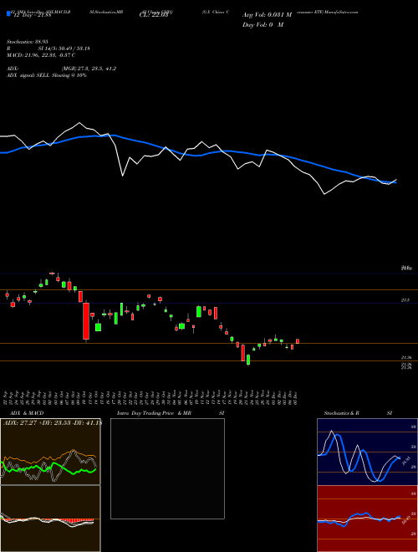This screenshot has height=552, width=418.
Task: Select the 'Avg Vol: 0.031 M' reading
Action: point(267,15)
